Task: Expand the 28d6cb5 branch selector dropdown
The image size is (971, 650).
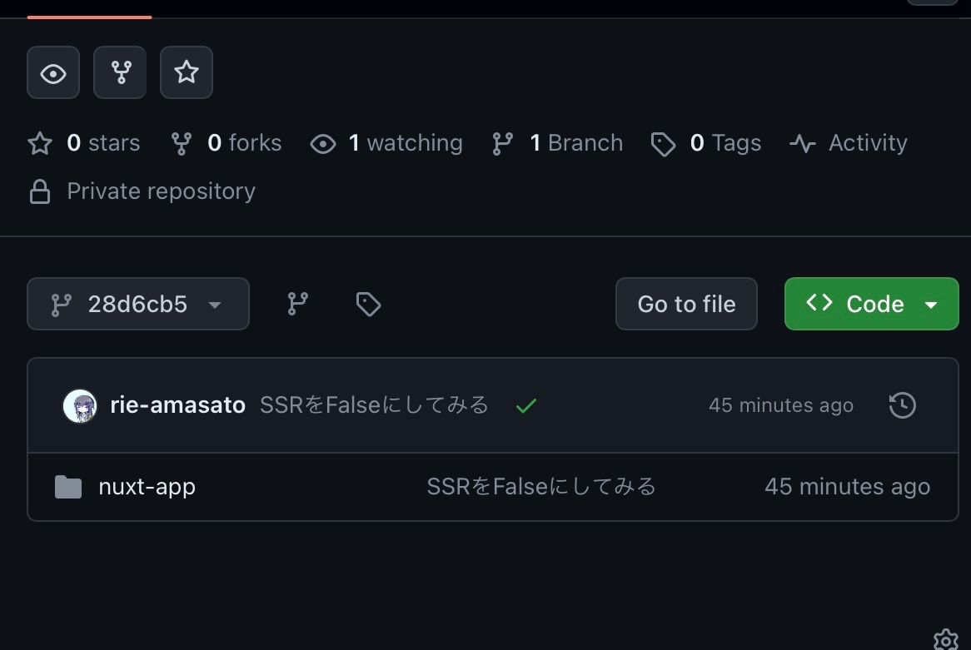Action: 138,304
